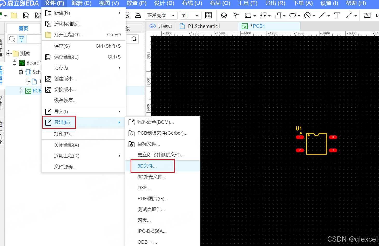
Task: Choose 切换版本... menu entry
Action: pos(84,90)
